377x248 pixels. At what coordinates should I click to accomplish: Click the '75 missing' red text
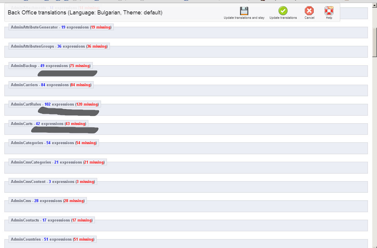click(x=80, y=66)
